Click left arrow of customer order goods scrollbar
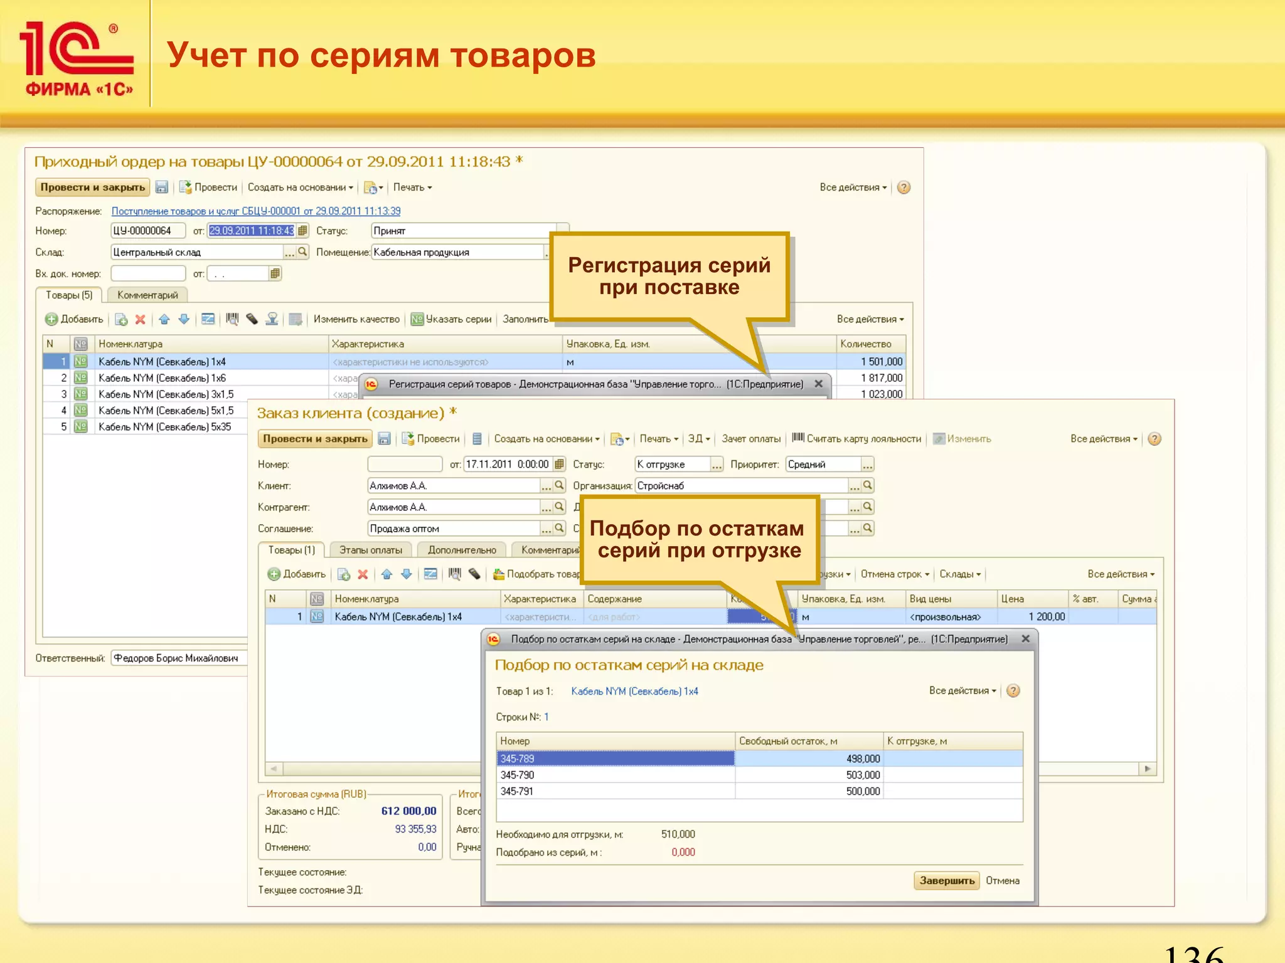This screenshot has width=1285, height=963. [x=274, y=769]
